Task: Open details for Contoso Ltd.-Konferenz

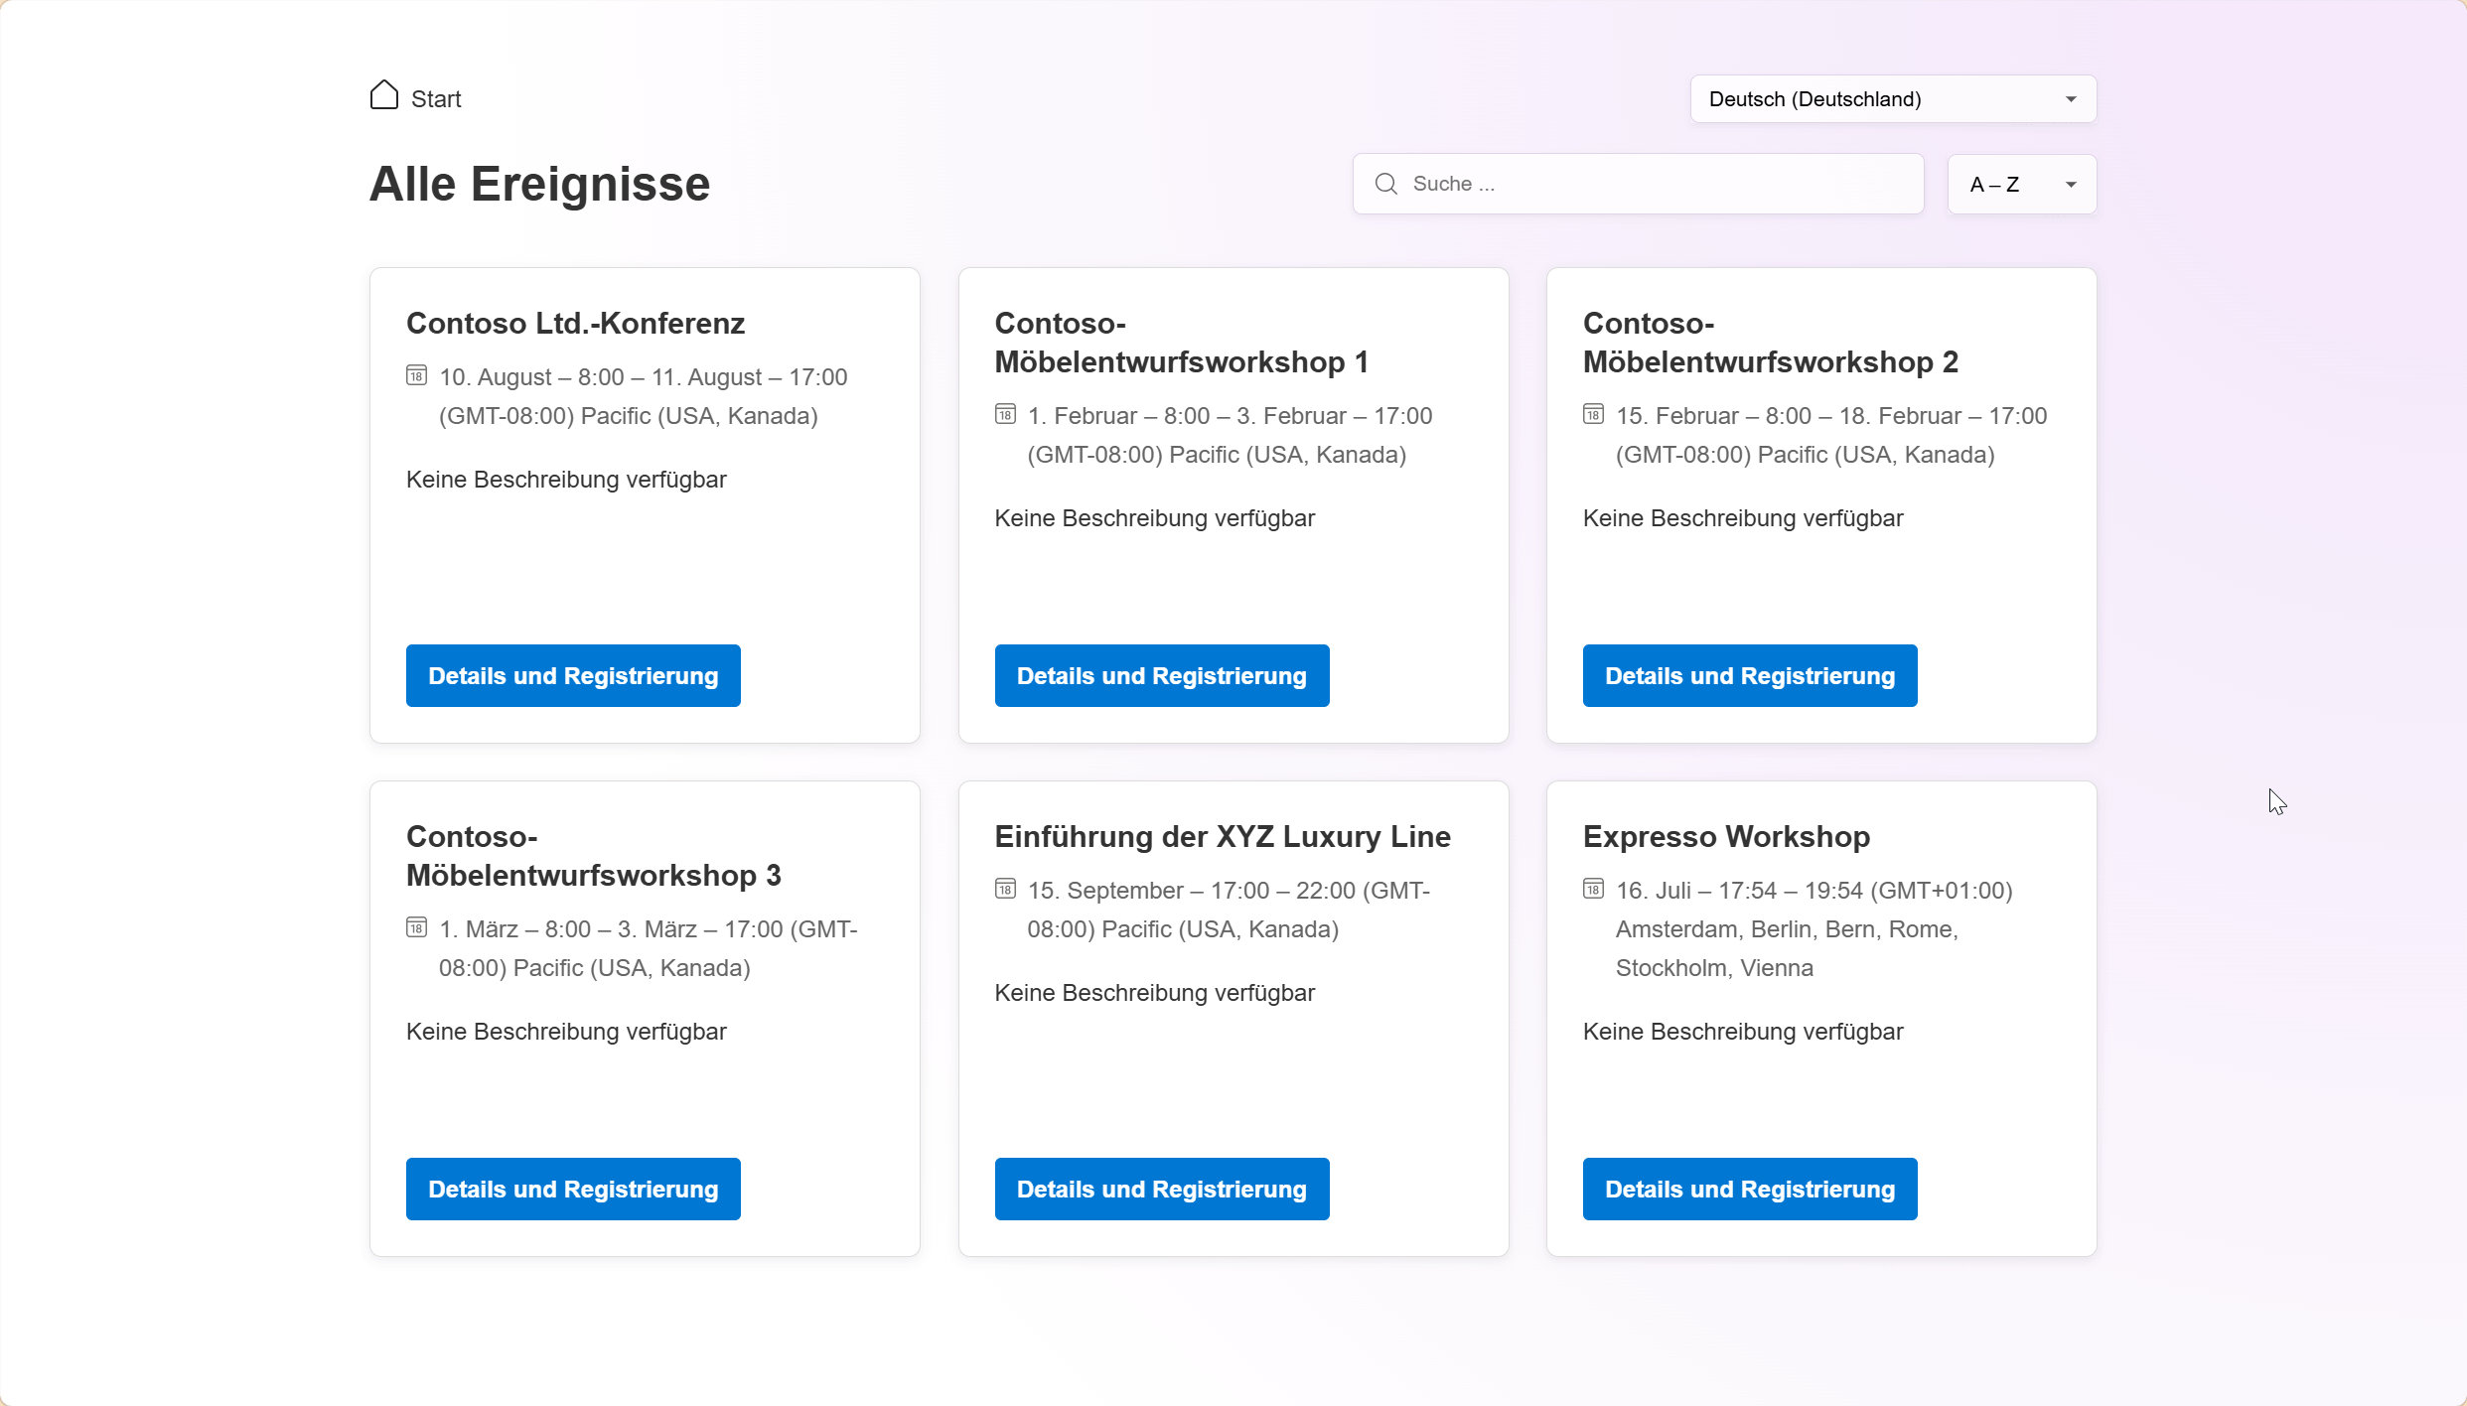Action: pos(573,676)
